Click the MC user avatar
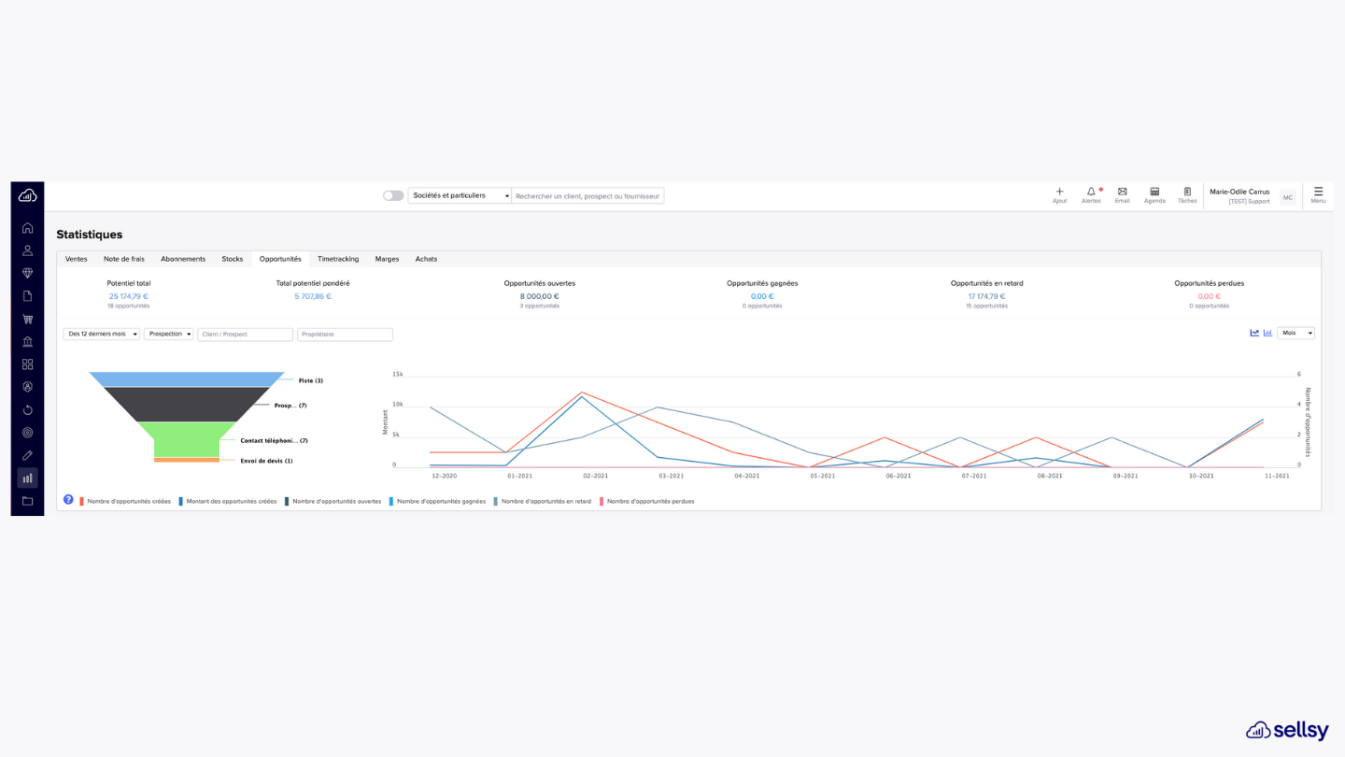 click(x=1288, y=197)
